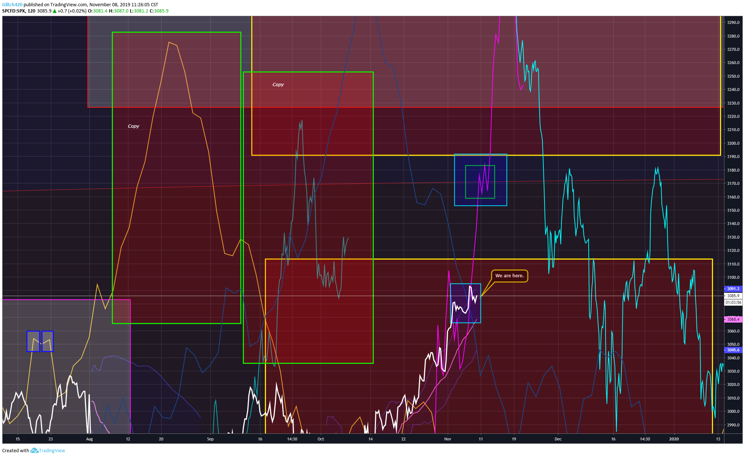Click the Glitch420 author name
The height and width of the screenshot is (457, 745).
[12, 5]
